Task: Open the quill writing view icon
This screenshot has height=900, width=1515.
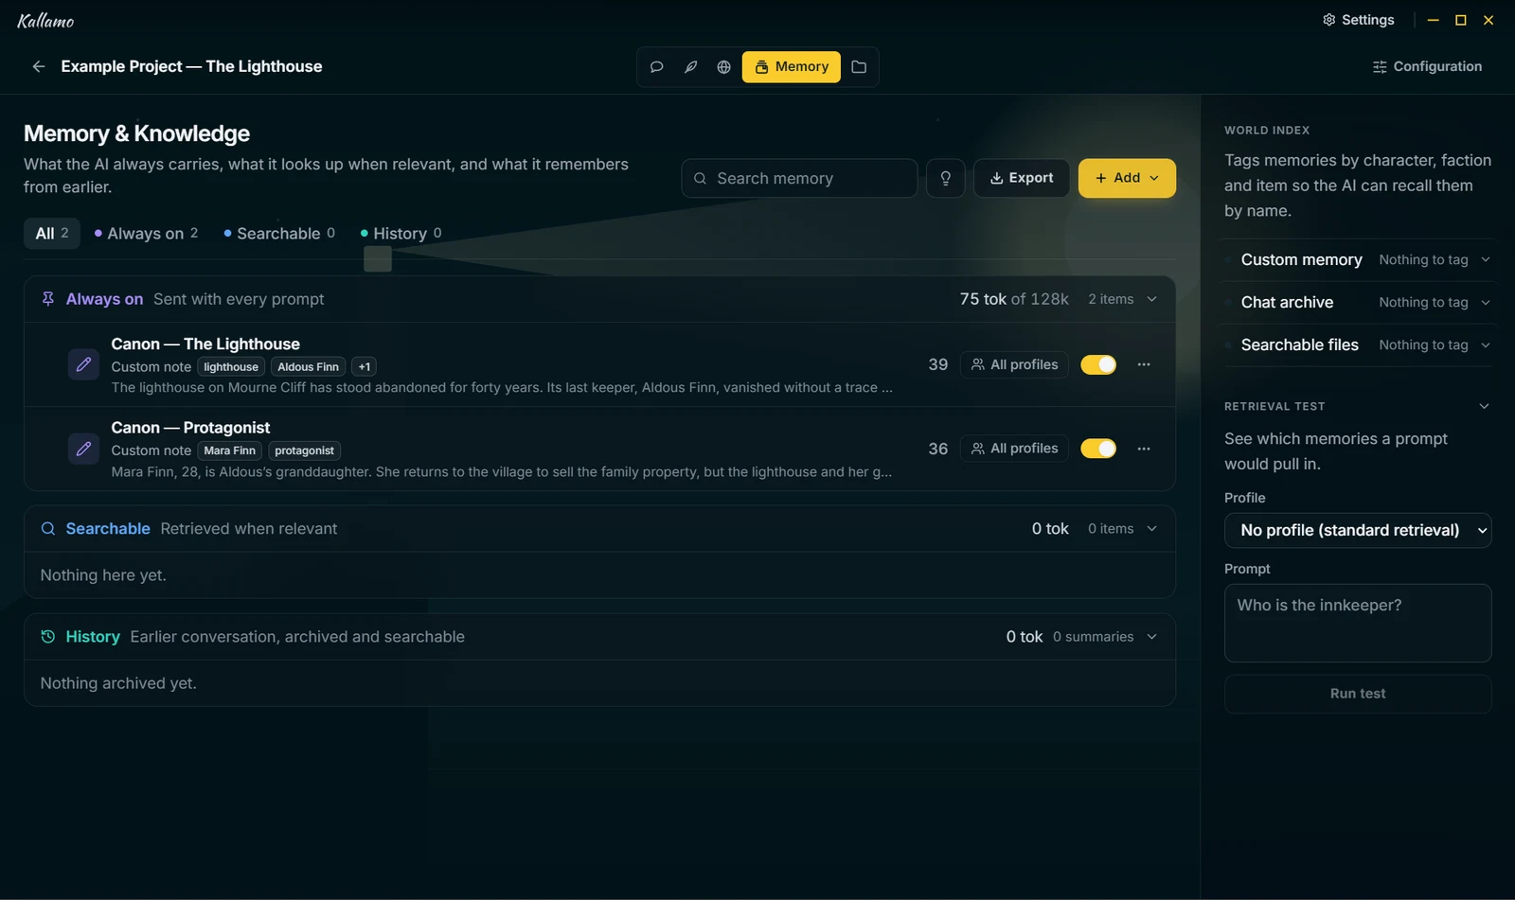Action: (690, 67)
